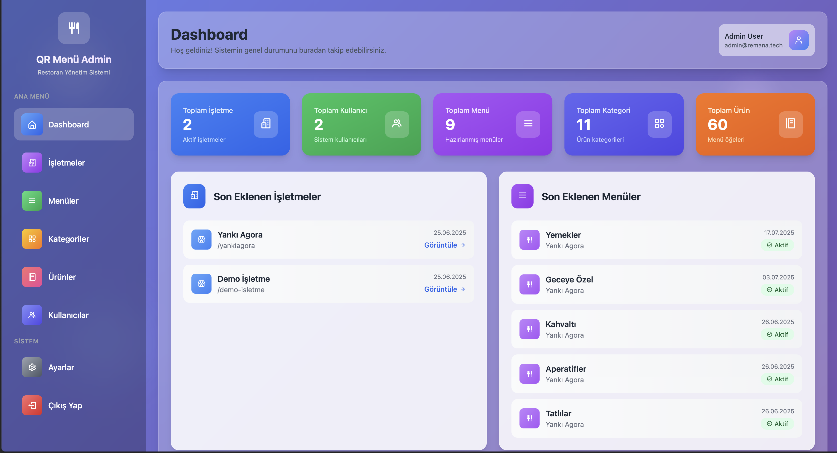Screen dimensions: 837x453
Task: Open the İşletmeler sidebar menu
Action: [x=66, y=163]
